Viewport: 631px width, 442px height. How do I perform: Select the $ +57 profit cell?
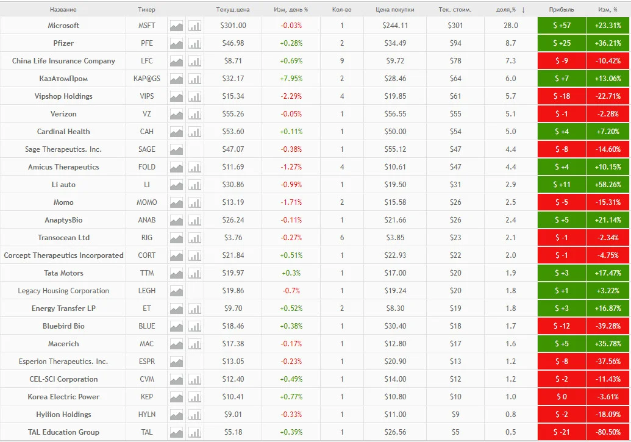[561, 26]
